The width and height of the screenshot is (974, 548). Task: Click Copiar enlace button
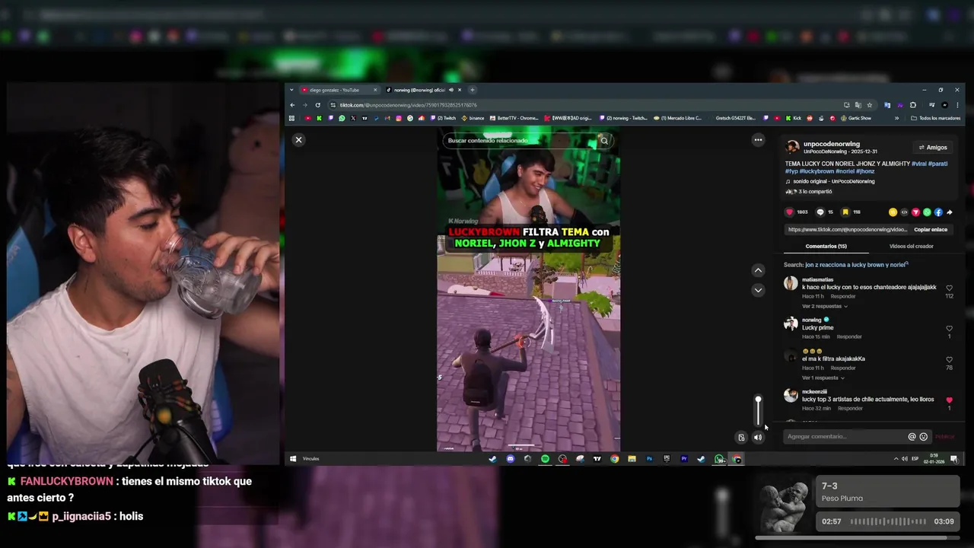[931, 229]
